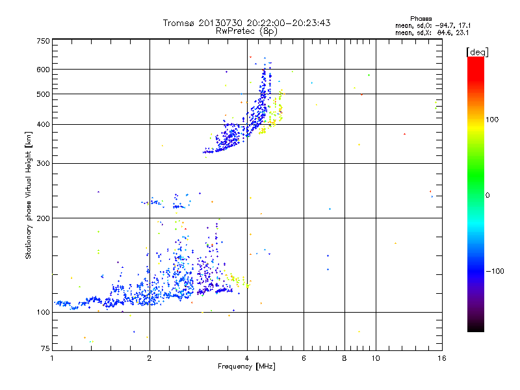Click the y-axis tick label '600'
This screenshot has width=520, height=390.
43,70
